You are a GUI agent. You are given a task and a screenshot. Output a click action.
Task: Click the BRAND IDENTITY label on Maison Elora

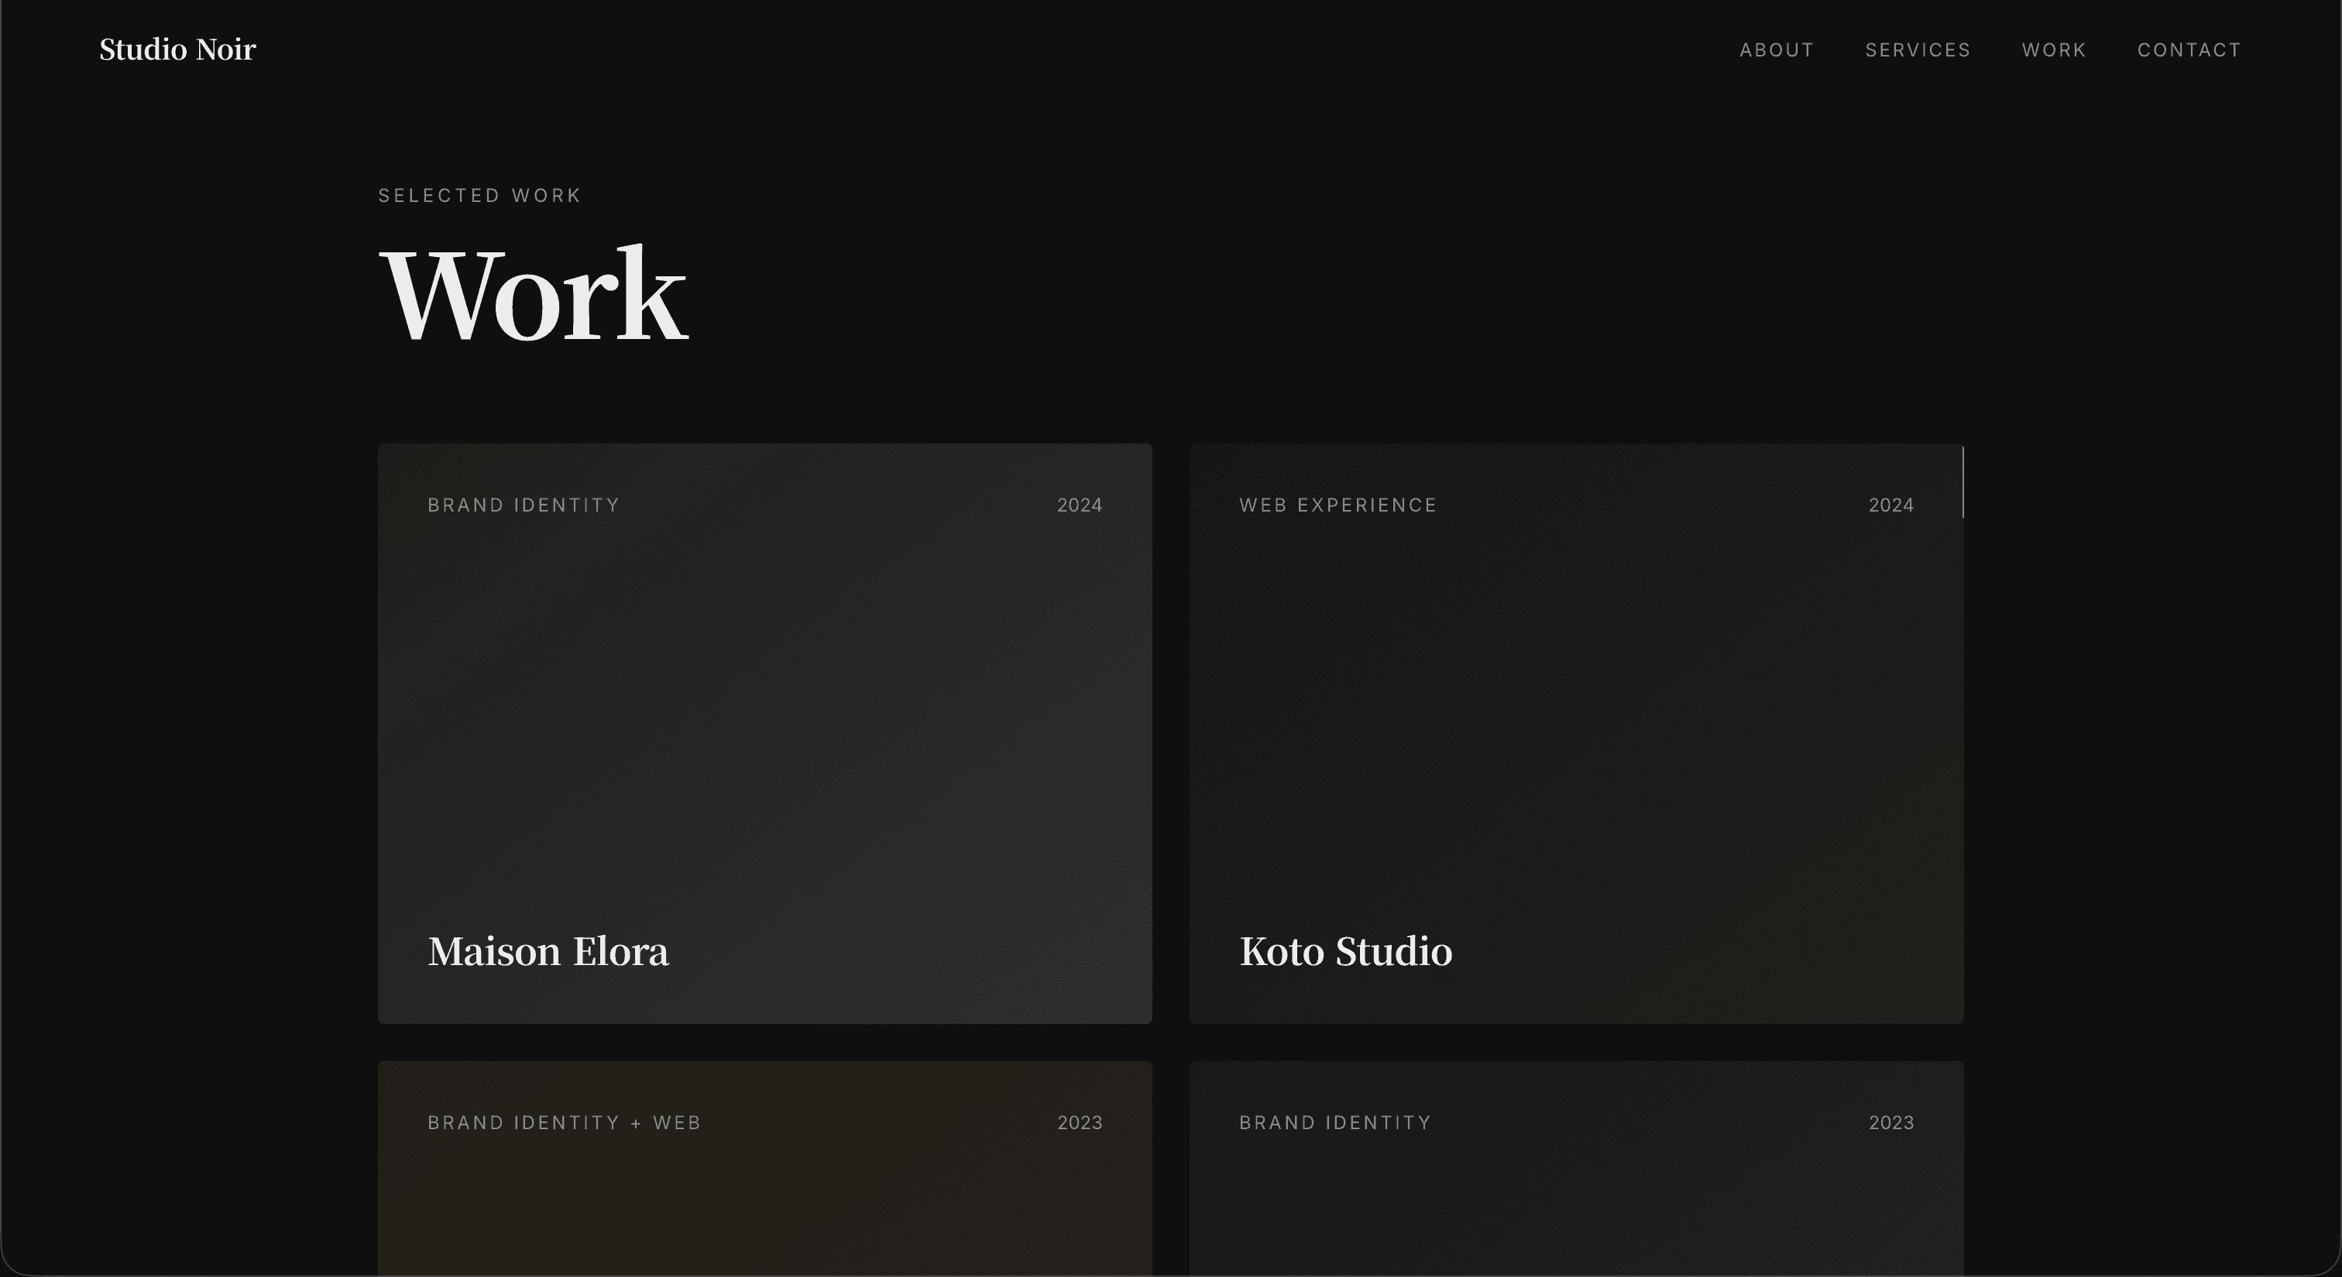pos(523,505)
